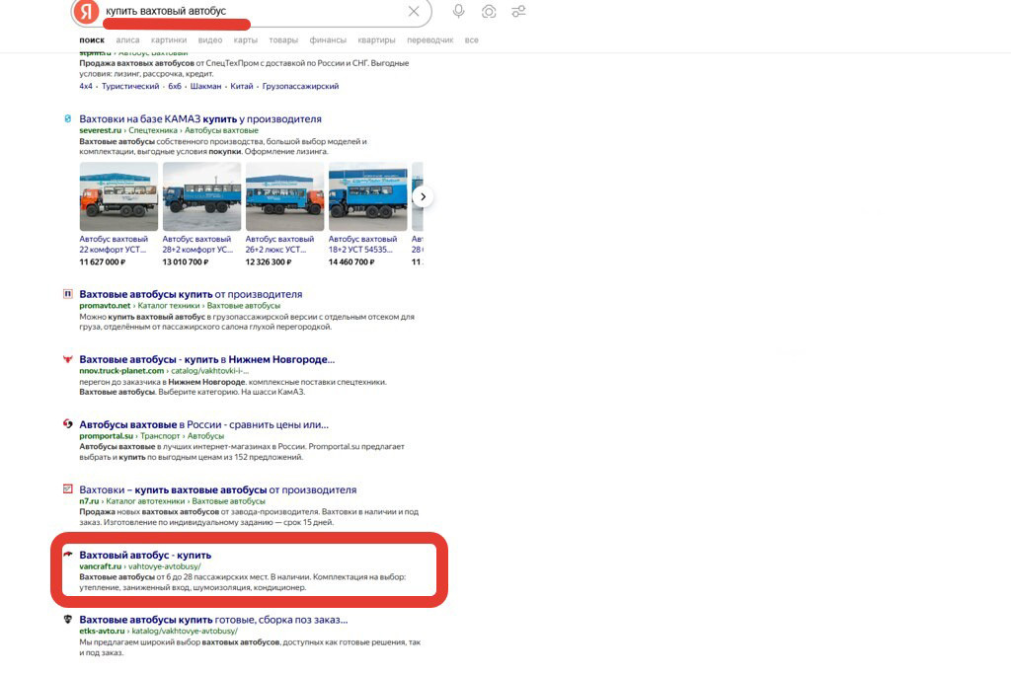
Task: Select the 13 010 700 ₽ price
Action: pos(186,262)
